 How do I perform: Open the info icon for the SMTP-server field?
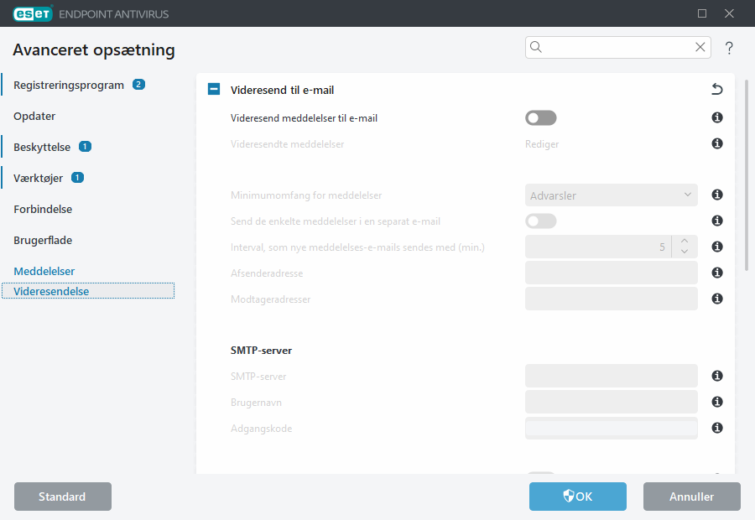(717, 376)
